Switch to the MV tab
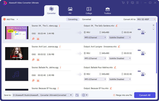Screen dimensions: 159x101 click(x=70, y=11)
